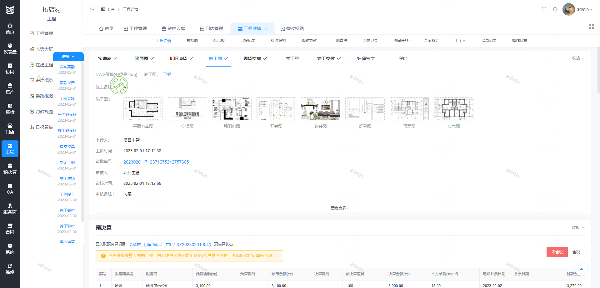The width and height of the screenshot is (600, 288).
Task: Expand 查看更多 to show more records
Action: (x=340, y=208)
